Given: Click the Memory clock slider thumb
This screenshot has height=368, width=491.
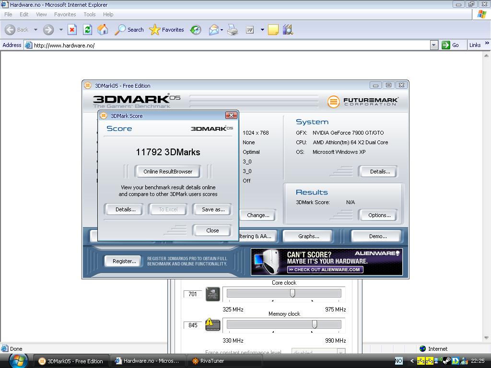Looking at the screenshot, I should [x=315, y=324].
